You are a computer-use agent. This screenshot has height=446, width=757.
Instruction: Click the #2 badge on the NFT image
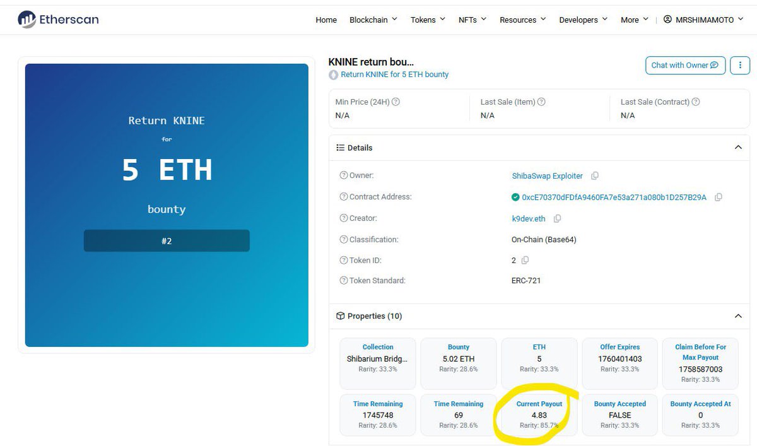pos(167,241)
